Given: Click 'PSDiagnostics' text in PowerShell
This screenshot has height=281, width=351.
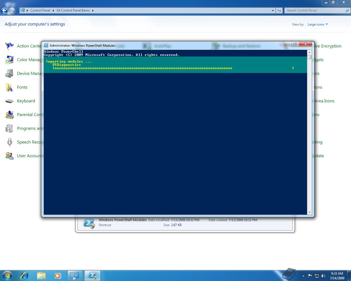Looking at the screenshot, I should tap(67, 65).
